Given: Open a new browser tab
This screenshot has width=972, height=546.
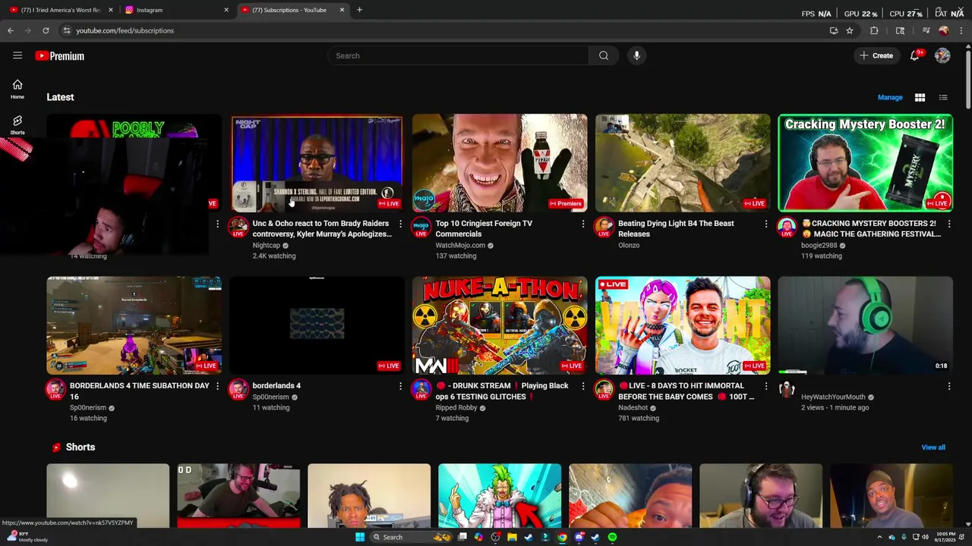Looking at the screenshot, I should click(359, 10).
